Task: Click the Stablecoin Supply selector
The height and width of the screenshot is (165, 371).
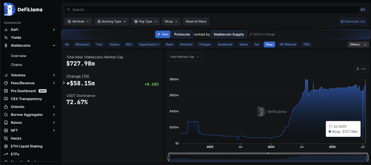Action: click(229, 34)
